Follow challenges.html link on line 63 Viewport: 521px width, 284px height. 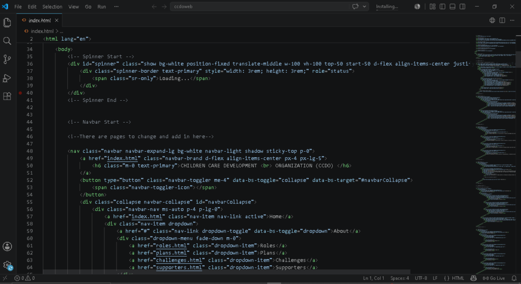pos(179,261)
